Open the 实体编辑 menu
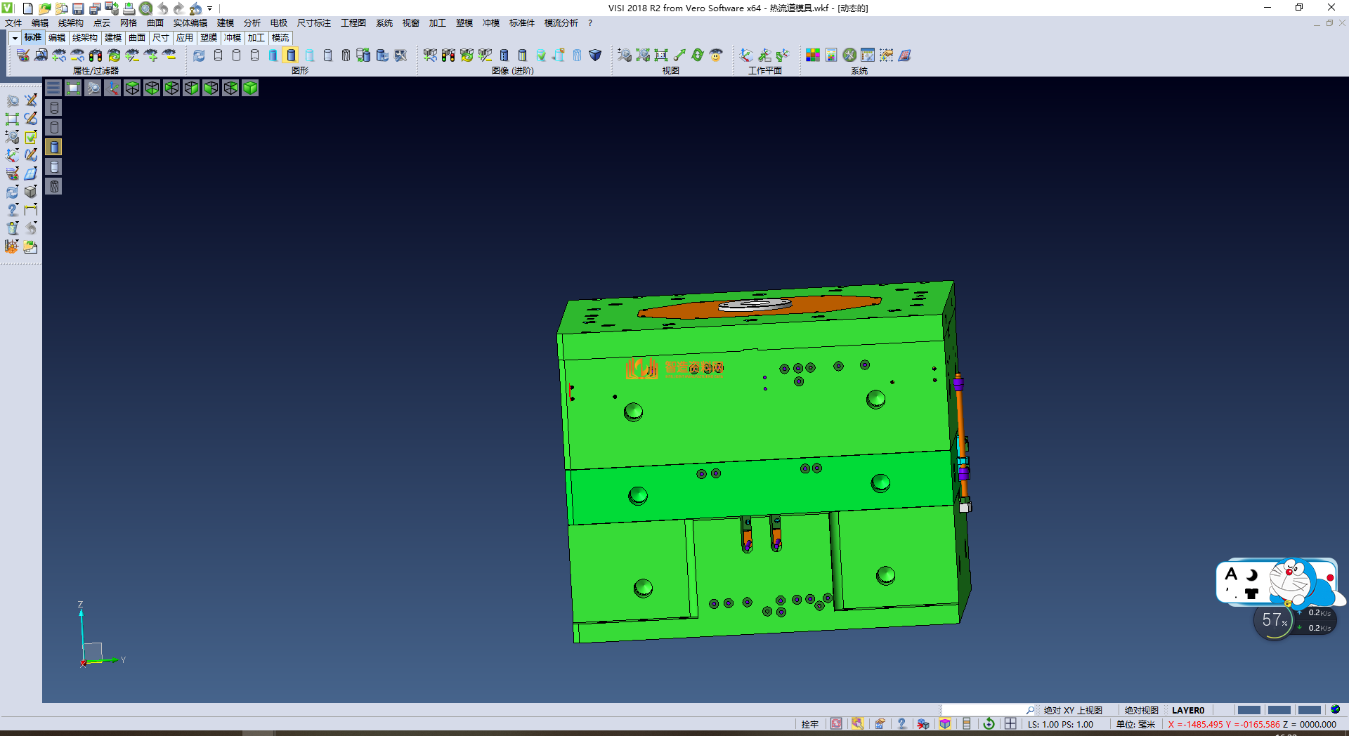The width and height of the screenshot is (1349, 736). point(190,23)
